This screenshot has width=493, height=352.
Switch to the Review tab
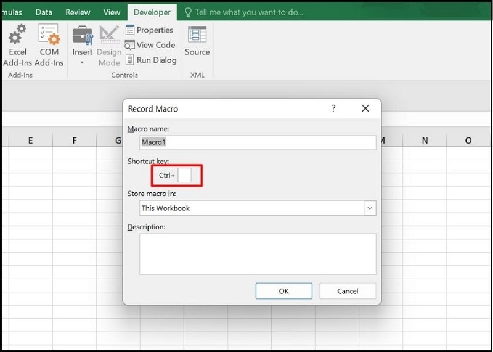pos(78,12)
